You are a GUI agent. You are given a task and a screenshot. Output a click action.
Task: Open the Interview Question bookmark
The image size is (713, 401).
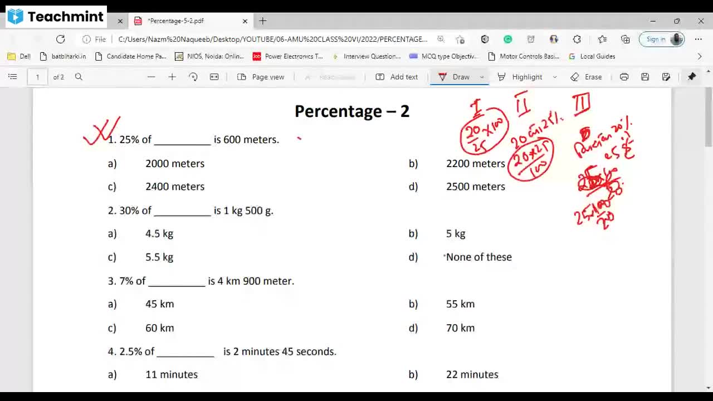click(367, 56)
